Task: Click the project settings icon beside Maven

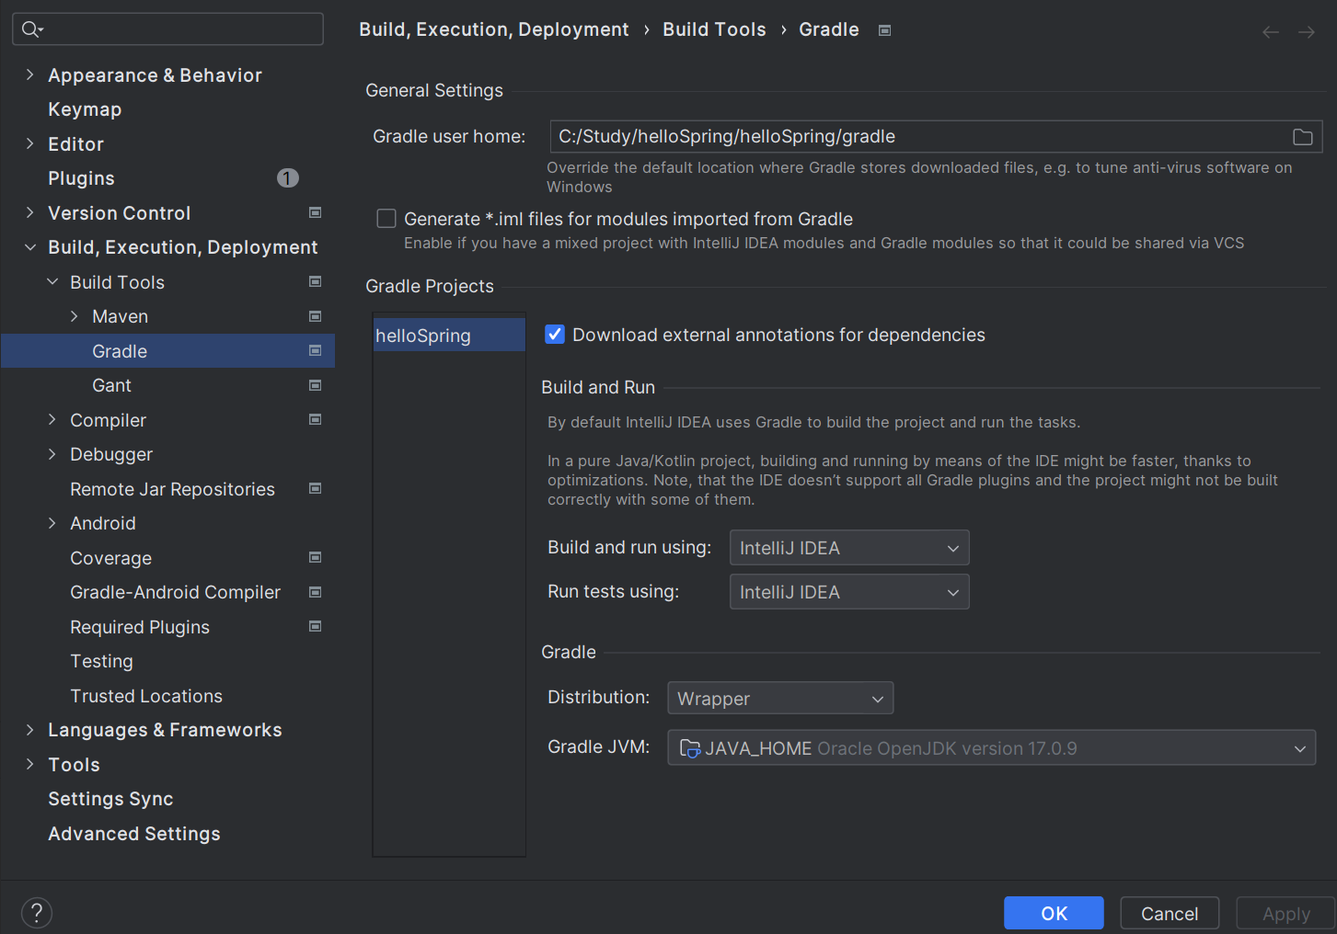Action: [315, 316]
